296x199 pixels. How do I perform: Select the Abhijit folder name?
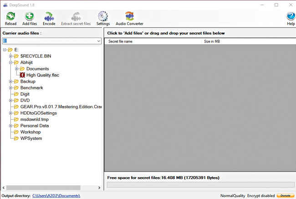click(26, 63)
